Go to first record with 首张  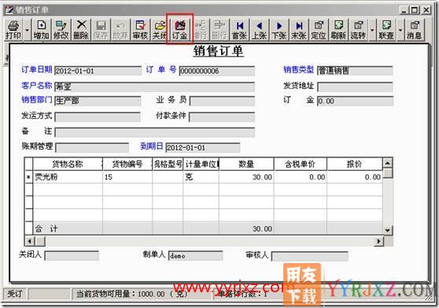click(240, 30)
